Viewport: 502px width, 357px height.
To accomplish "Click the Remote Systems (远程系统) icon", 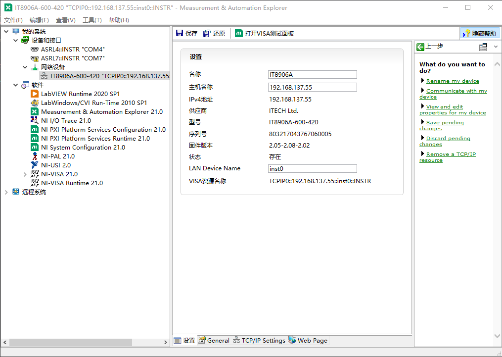I will tap(16, 192).
